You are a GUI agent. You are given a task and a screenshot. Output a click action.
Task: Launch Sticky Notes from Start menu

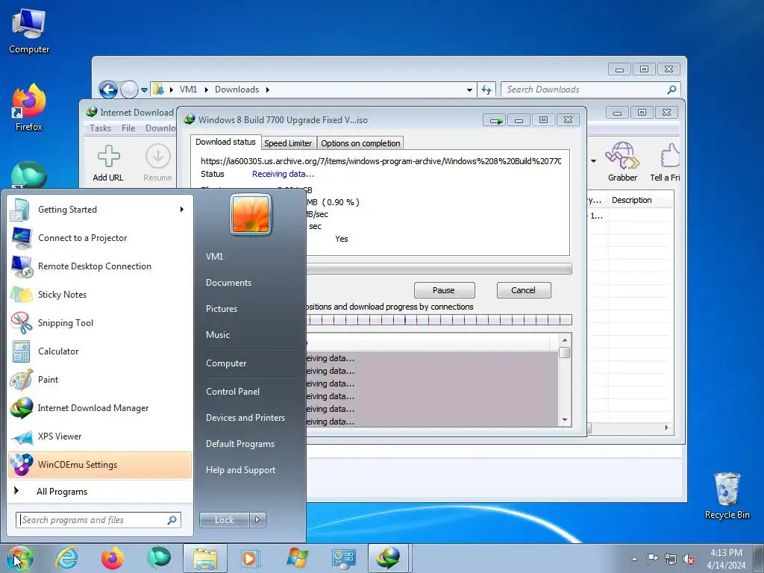pyautogui.click(x=100, y=294)
